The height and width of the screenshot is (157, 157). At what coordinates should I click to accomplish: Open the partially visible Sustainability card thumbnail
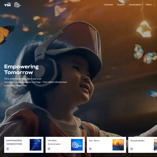pyautogui.click(x=155, y=145)
